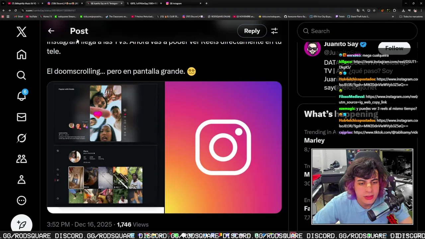Viewport: 425px width, 239px height.
Task: Open the Grand Theft Auto 3 bookmark
Action: (x=358, y=16)
